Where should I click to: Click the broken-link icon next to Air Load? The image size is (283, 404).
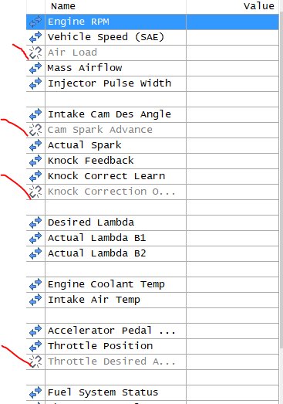click(35, 53)
